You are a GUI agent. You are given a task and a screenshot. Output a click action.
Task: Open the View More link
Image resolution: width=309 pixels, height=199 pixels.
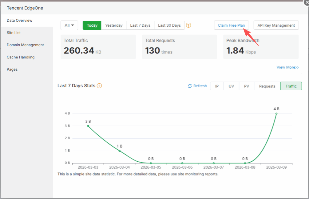click(x=287, y=67)
